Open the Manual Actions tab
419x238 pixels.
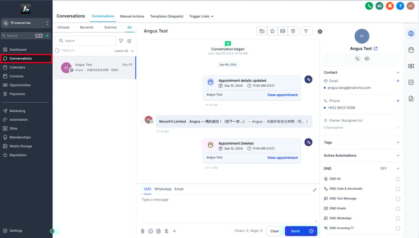click(132, 16)
